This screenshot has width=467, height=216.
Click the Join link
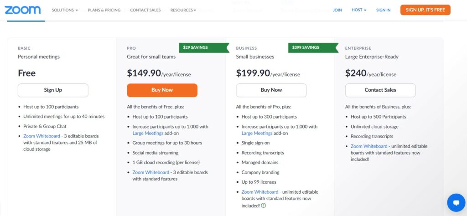[337, 10]
